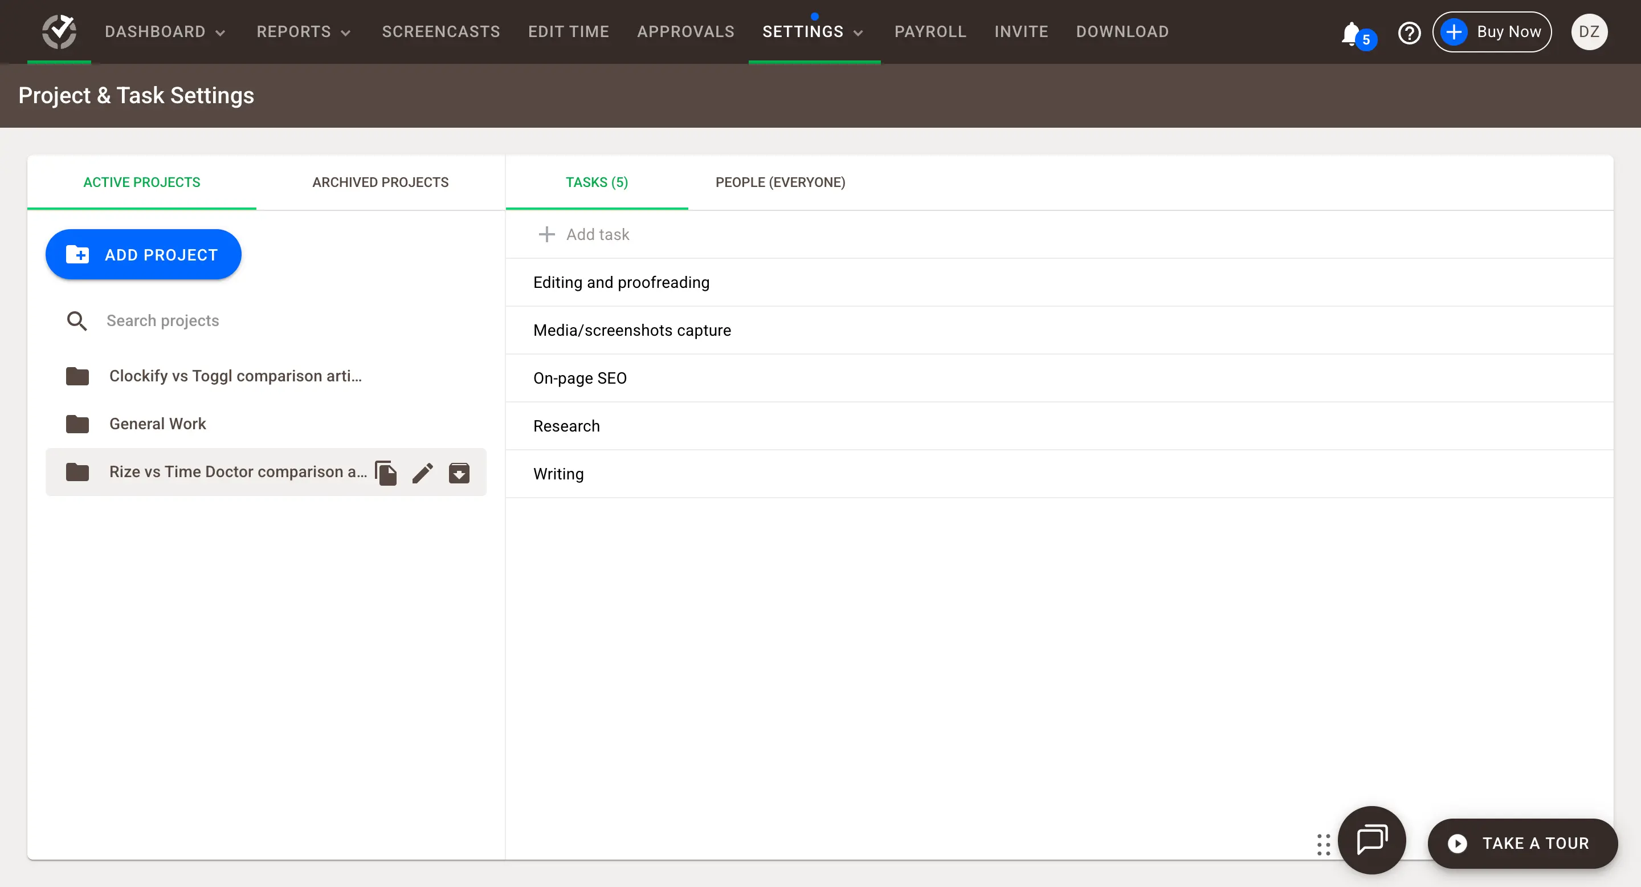
Task: Expand the Settings dropdown arrow
Action: [x=858, y=33]
